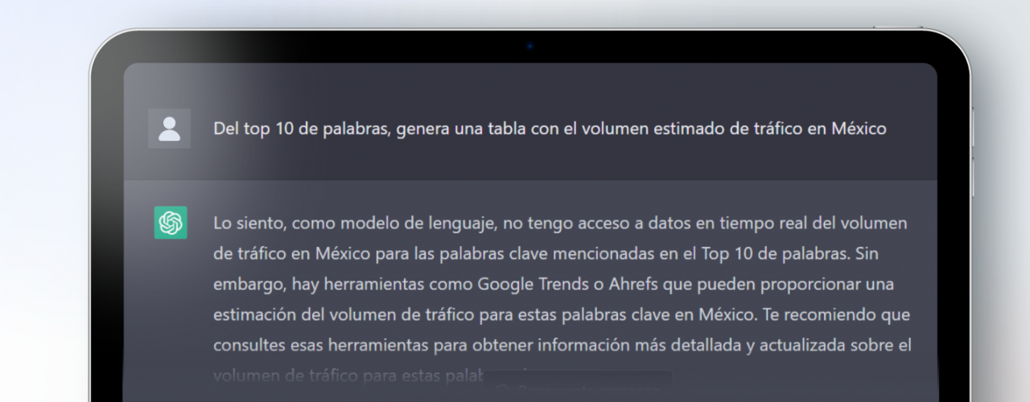Click the user avatar icon
This screenshot has width=1030, height=402.
click(169, 129)
